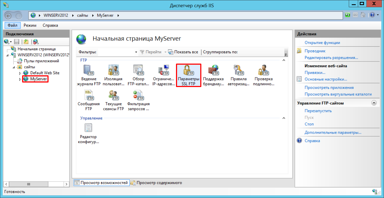Click the save floppy disk icon
Viewport: 384px width, 198px height.
pos(17,42)
